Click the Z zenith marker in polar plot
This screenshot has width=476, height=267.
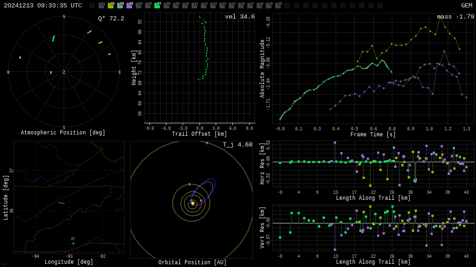(64, 72)
